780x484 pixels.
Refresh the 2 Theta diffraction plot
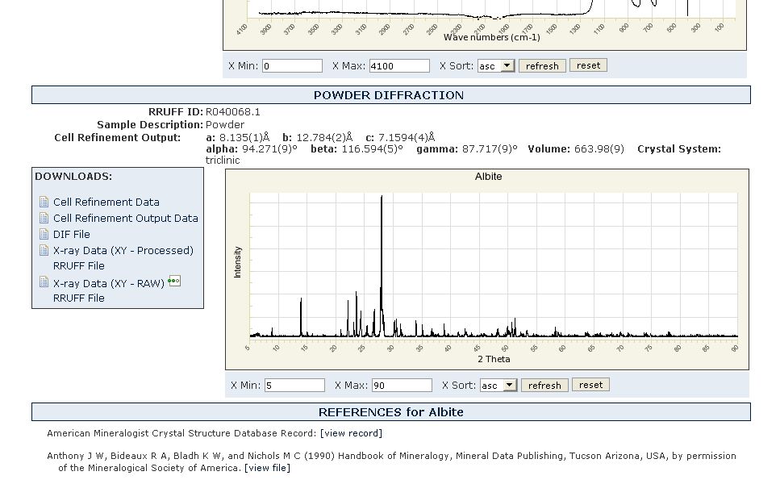544,386
